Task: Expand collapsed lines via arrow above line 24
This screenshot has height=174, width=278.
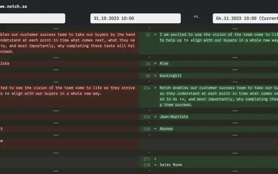Action: coord(149,57)
